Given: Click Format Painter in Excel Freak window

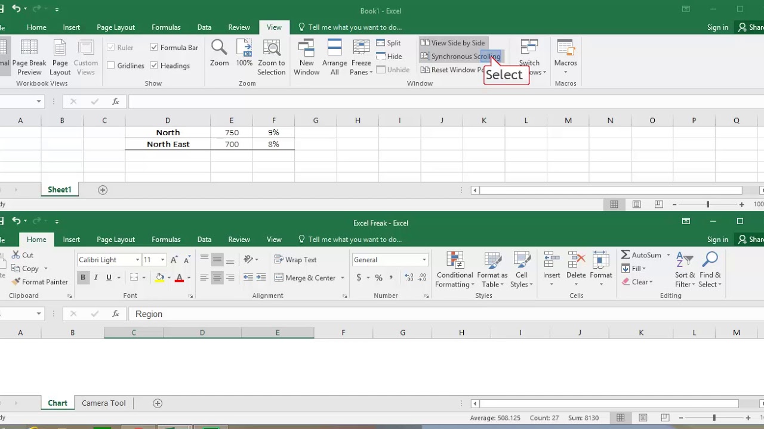Looking at the screenshot, I should pos(39,282).
